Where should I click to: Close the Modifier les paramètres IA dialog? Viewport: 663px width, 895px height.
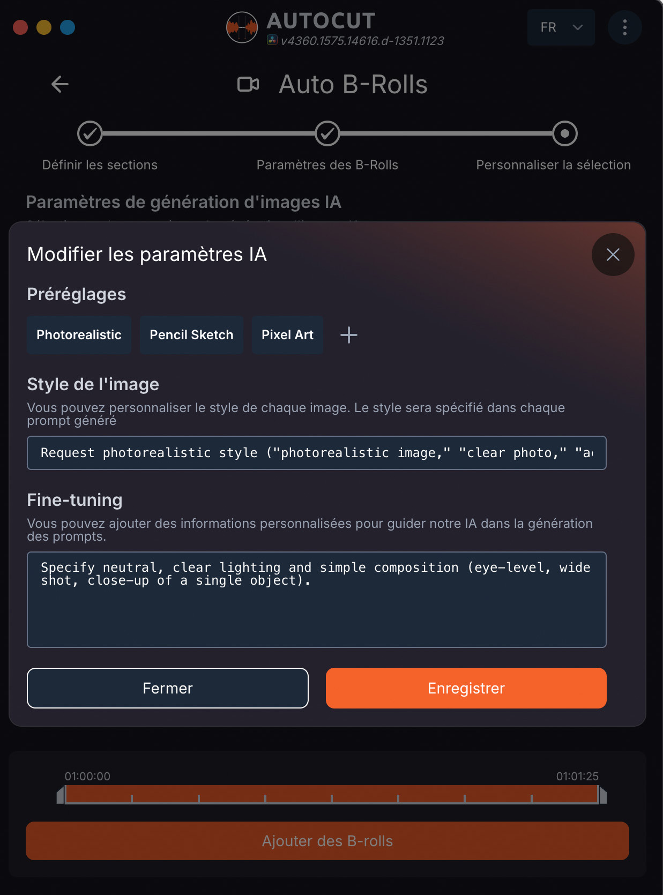coord(613,255)
